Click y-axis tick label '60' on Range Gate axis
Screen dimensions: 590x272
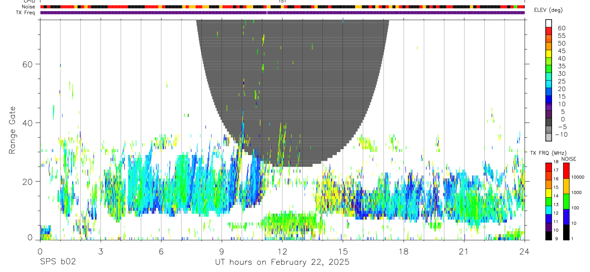27,64
